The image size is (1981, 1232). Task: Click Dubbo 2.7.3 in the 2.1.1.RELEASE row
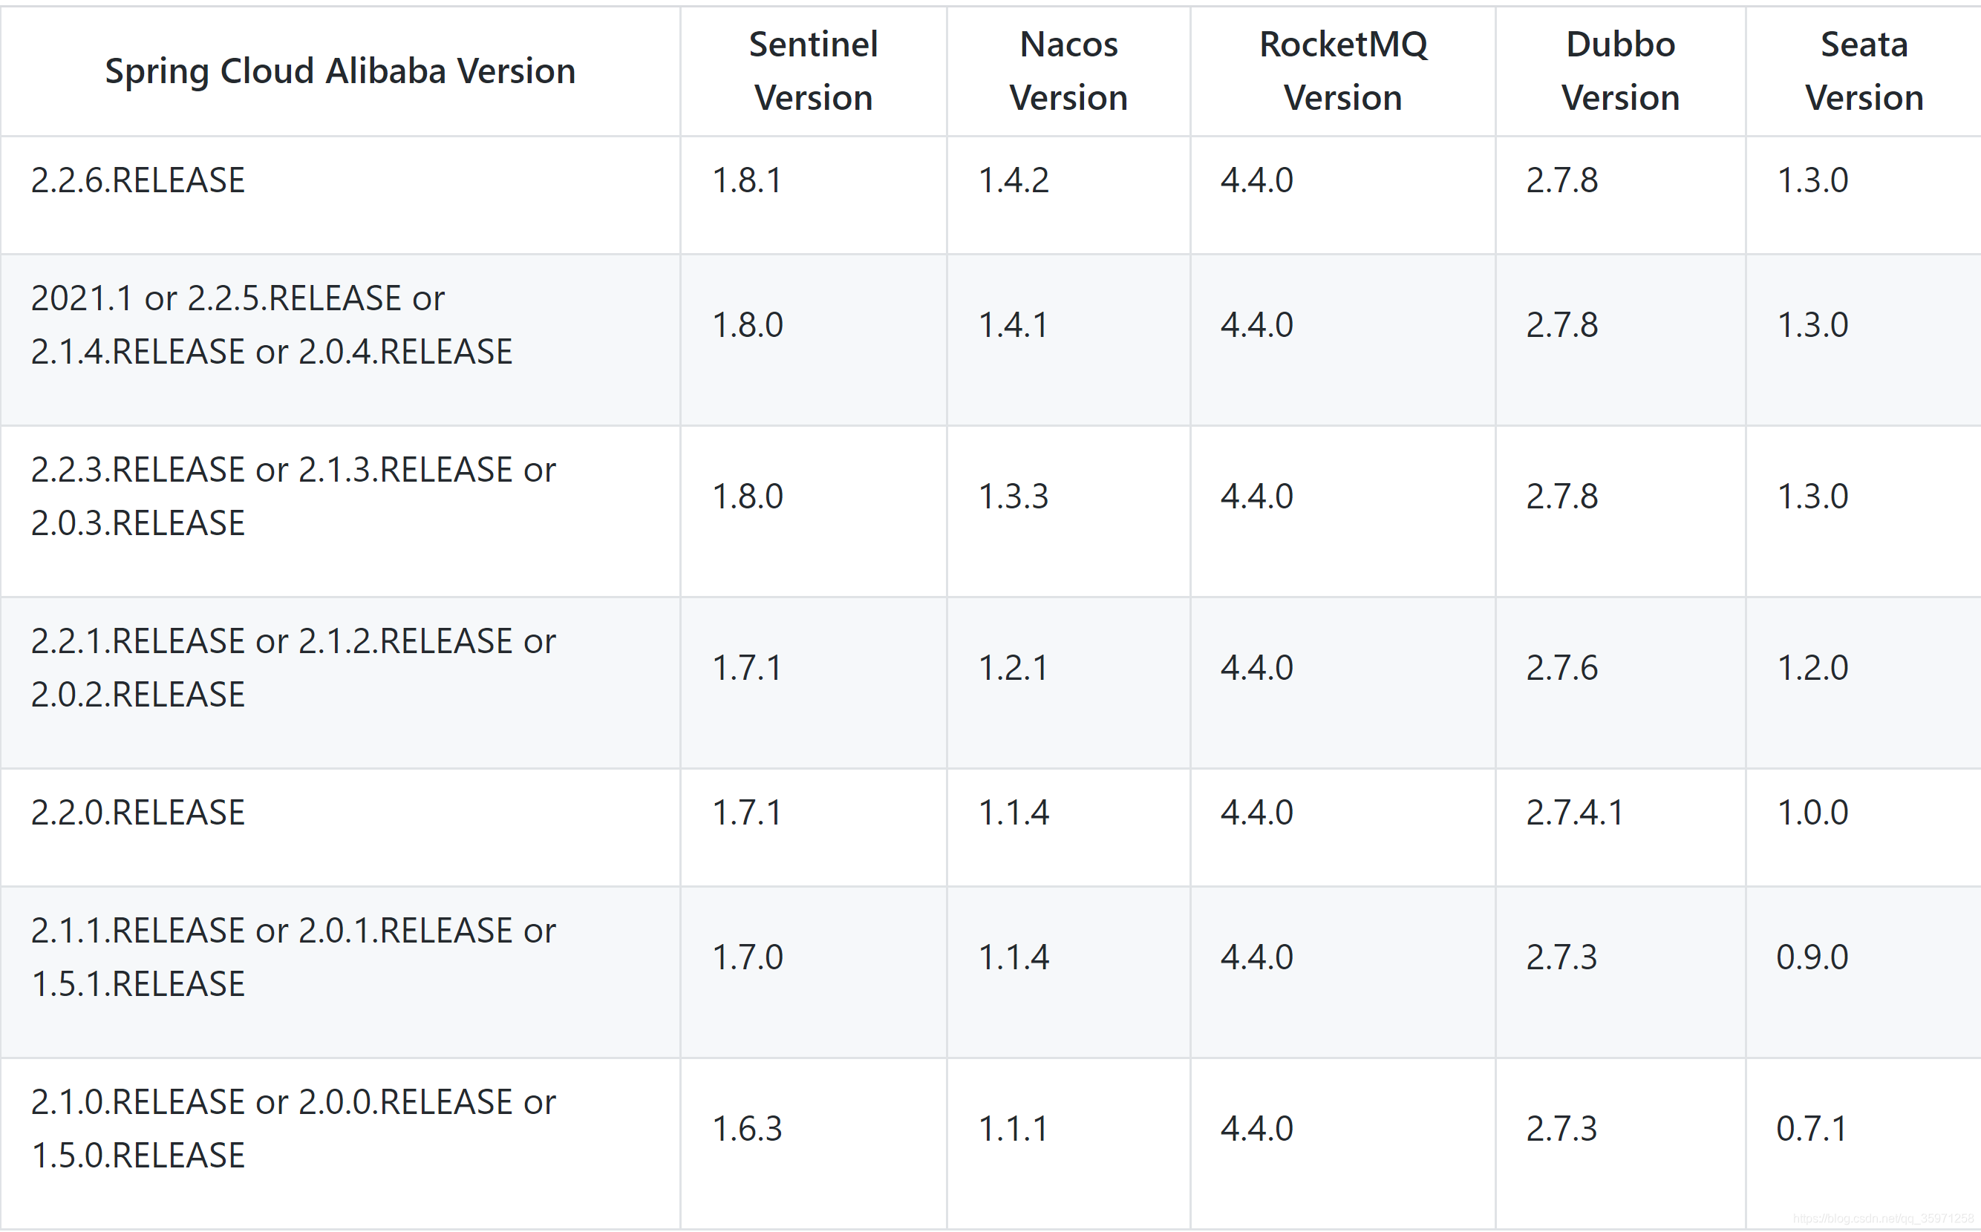tap(1562, 957)
